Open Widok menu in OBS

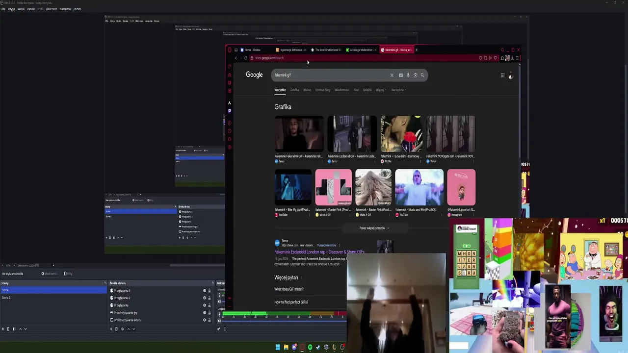pyautogui.click(x=21, y=9)
